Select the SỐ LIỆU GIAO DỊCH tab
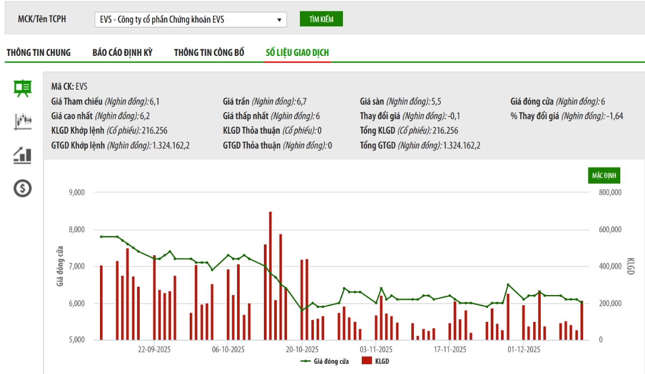Viewport: 645px width, 374px height. 297,53
